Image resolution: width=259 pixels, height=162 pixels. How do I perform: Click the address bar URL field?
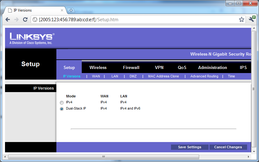[138, 20]
